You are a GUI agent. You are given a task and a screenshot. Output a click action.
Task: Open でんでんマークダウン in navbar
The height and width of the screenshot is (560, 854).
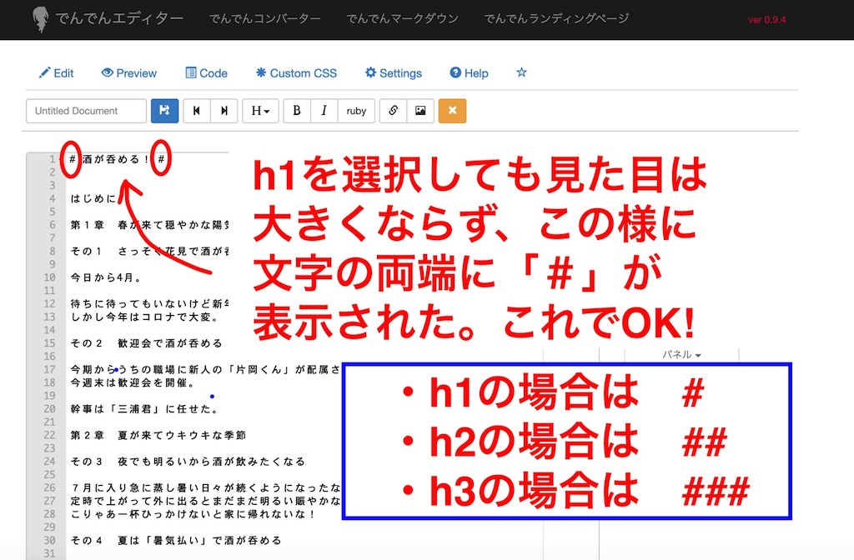(x=402, y=18)
